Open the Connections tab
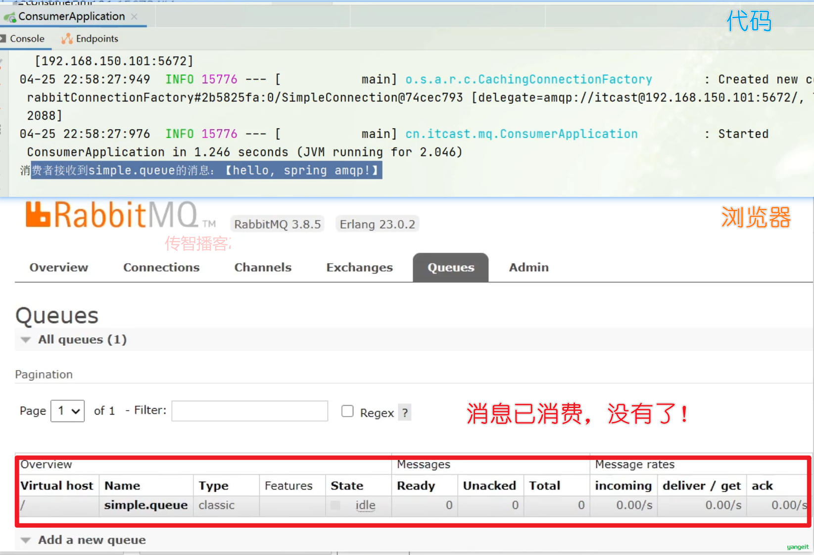 (x=161, y=268)
